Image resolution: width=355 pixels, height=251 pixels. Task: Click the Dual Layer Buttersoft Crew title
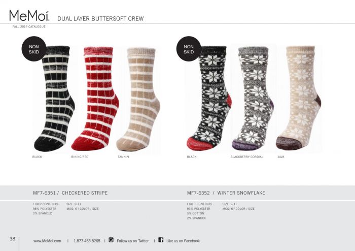pos(100,19)
